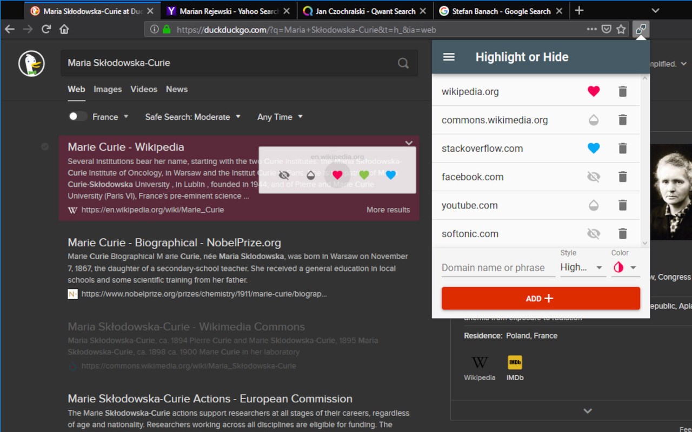The height and width of the screenshot is (432, 692).
Task: Delete the stackoverflow.com entry
Action: pyautogui.click(x=623, y=148)
